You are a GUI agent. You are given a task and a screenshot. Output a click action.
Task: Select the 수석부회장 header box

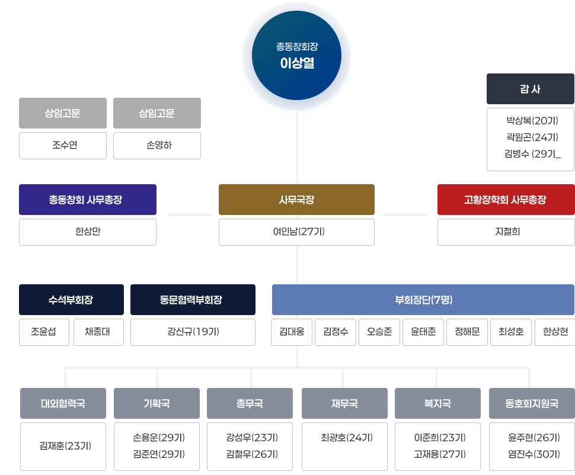point(71,300)
